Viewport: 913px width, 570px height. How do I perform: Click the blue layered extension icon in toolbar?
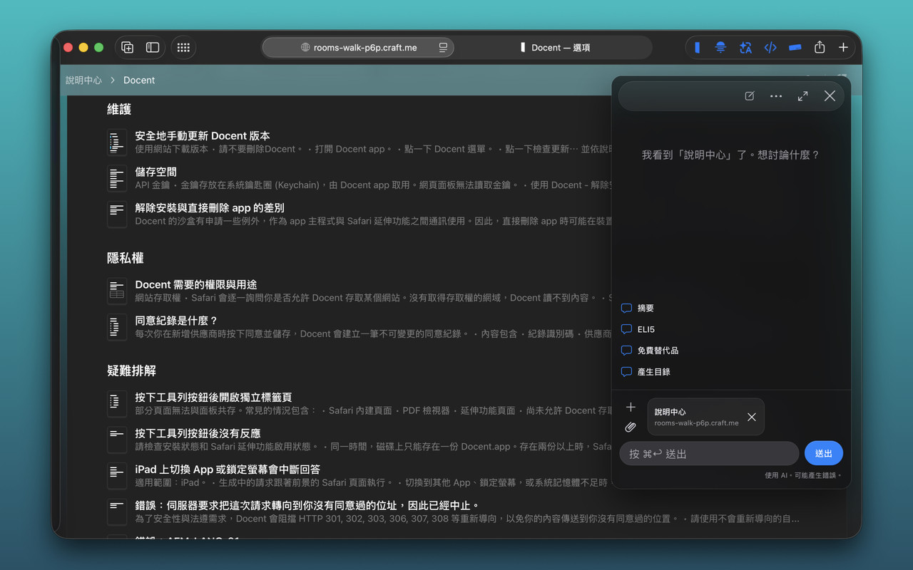[x=721, y=48]
